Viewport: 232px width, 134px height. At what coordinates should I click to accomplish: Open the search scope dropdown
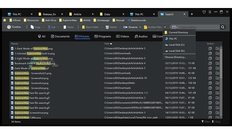pyautogui.click(x=175, y=27)
